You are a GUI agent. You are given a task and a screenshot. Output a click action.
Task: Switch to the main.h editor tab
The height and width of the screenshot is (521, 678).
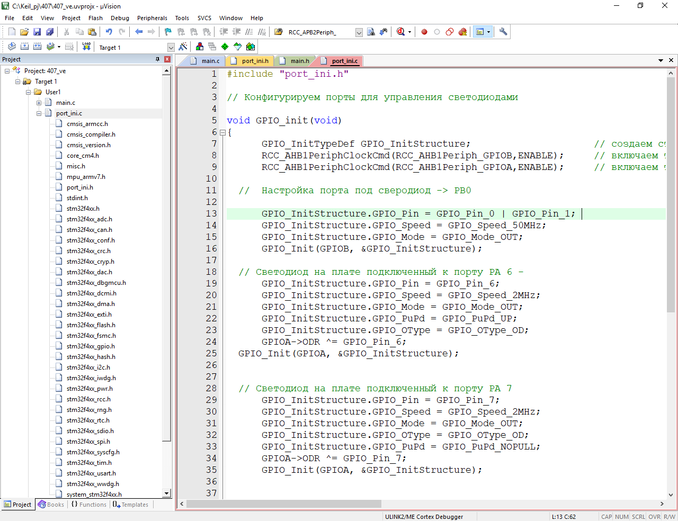pos(295,61)
